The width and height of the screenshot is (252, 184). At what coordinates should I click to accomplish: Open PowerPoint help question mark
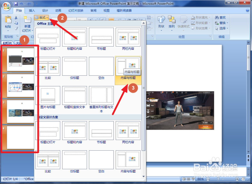(x=247, y=10)
